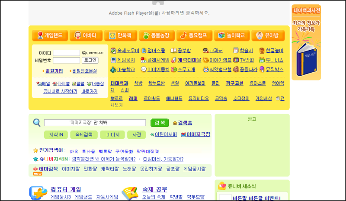Click the 테마백과사전 book banner

[x=306, y=42]
